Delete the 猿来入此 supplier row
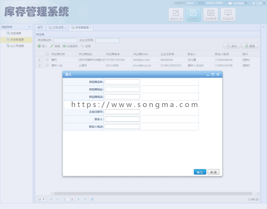Viewport: 267px width, 209px height. coord(246,65)
